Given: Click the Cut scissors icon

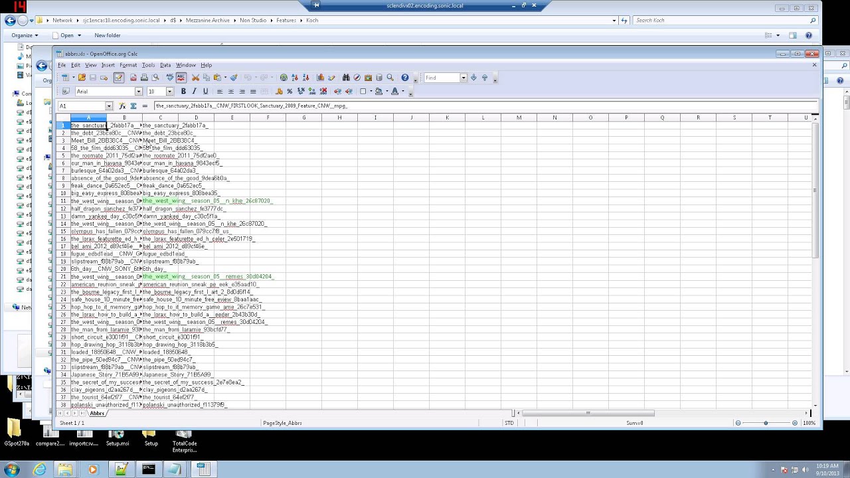Looking at the screenshot, I should click(195, 78).
